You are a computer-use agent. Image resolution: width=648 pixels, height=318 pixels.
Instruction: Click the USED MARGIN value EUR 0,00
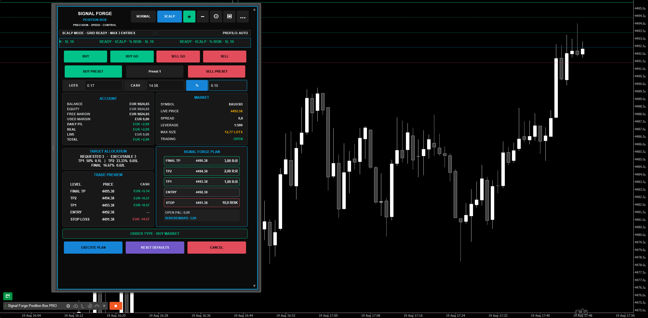(142, 119)
